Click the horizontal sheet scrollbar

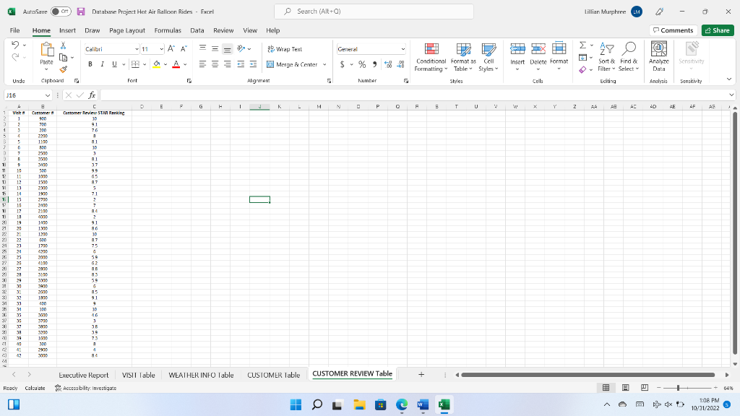click(x=588, y=375)
